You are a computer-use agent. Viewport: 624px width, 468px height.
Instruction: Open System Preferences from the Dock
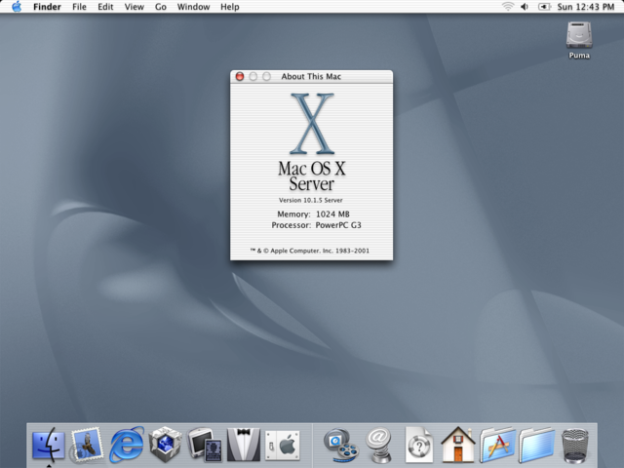pos(283,445)
